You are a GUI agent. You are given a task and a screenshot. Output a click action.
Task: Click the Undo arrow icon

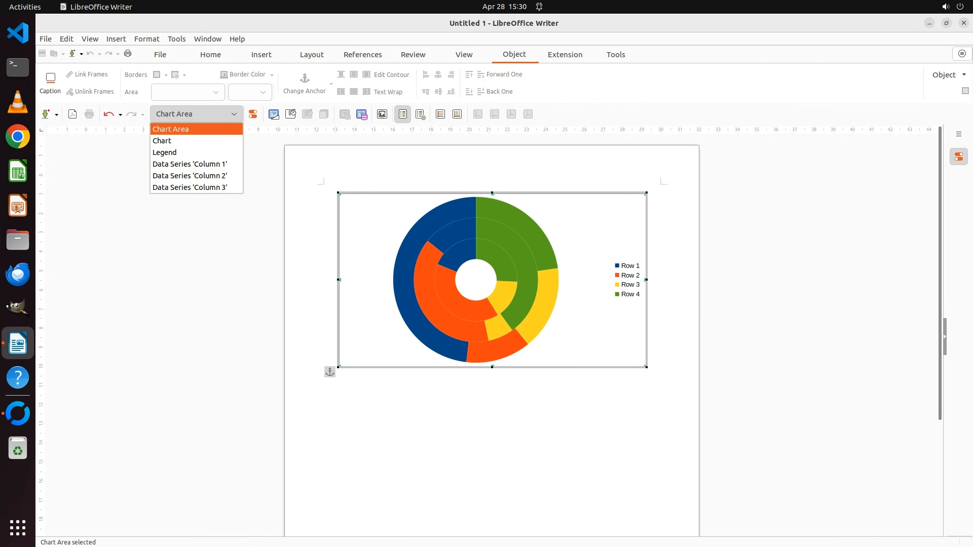108,114
